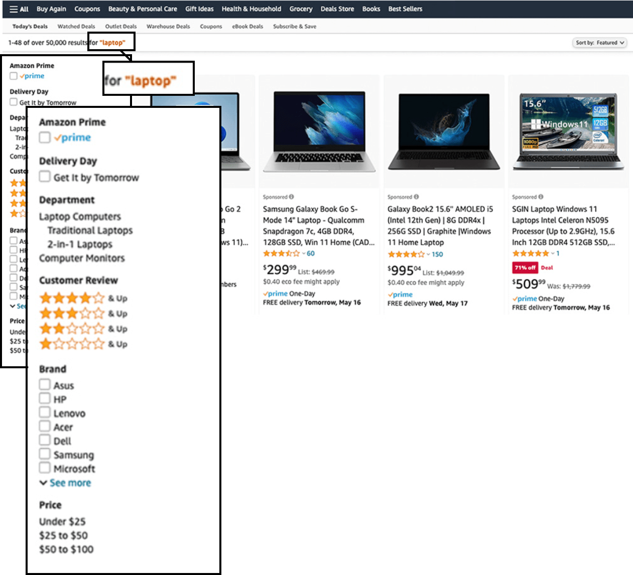The image size is (633, 575).
Task: Filter by 3 stars & Up rating
Action: coord(83,314)
